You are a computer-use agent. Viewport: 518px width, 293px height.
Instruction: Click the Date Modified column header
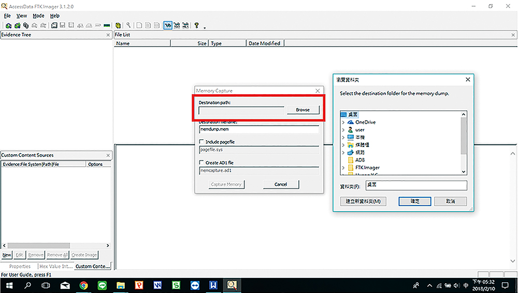(265, 43)
